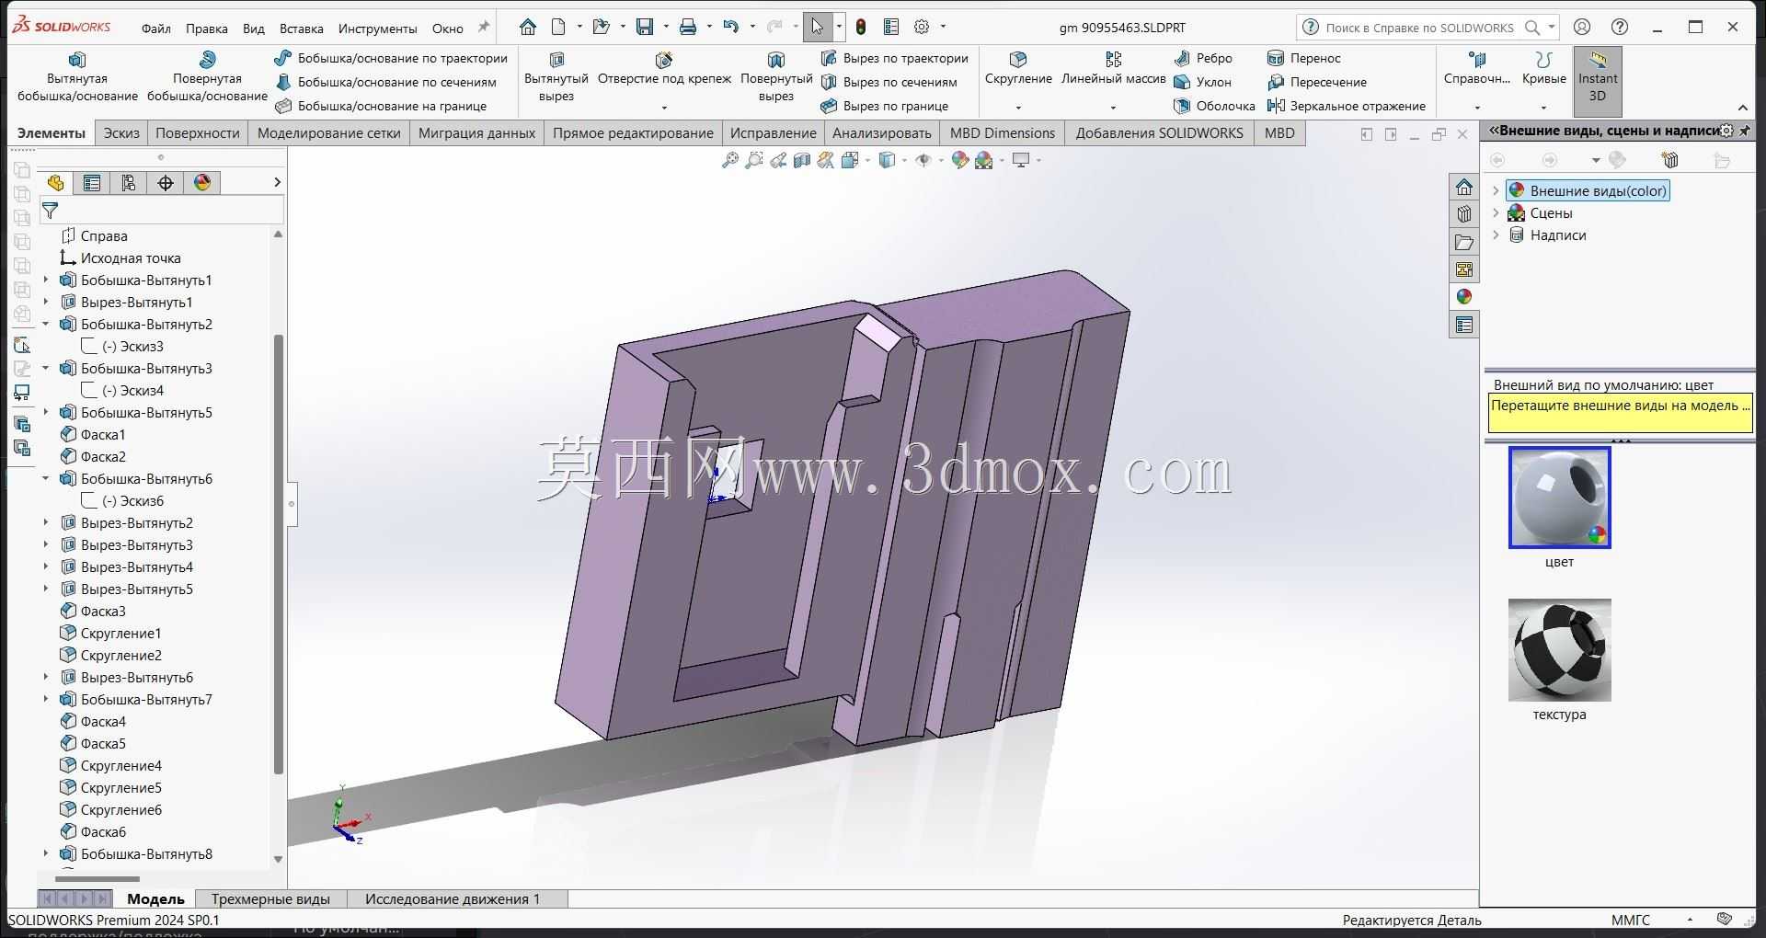Open the Инструменты menu
The height and width of the screenshot is (938, 1766).
click(377, 29)
